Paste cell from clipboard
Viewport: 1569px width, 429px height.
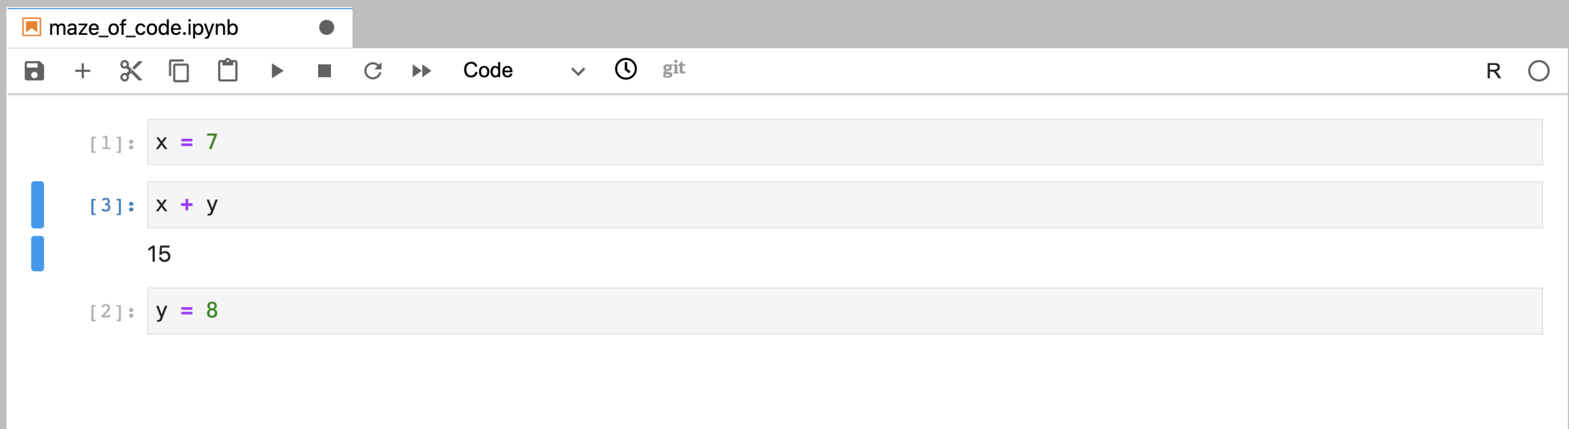227,71
